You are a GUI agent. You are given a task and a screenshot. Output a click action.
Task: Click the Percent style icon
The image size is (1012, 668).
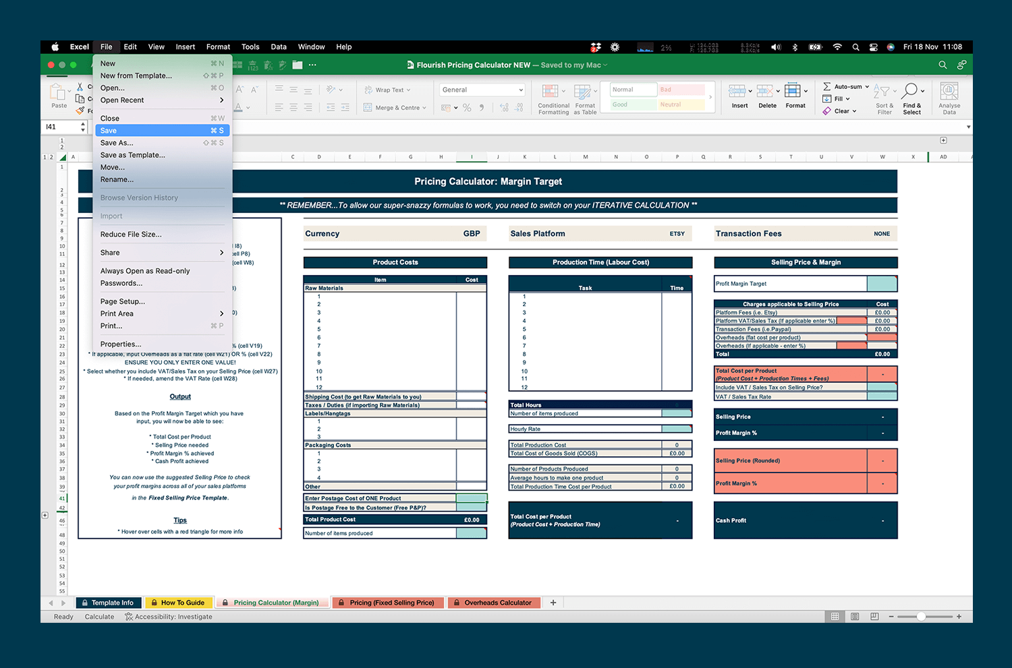click(x=466, y=107)
